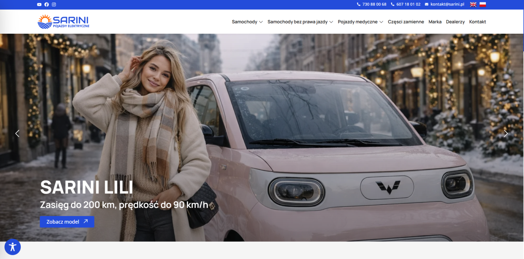Viewport: 524px width, 259px height.
Task: Expand Samochody bez prawa jazdy chevron
Action: coord(331,22)
